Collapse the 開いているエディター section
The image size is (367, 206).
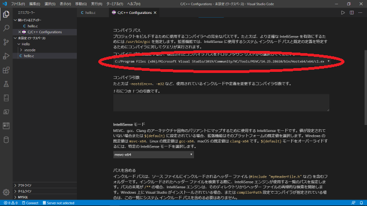pos(45,20)
